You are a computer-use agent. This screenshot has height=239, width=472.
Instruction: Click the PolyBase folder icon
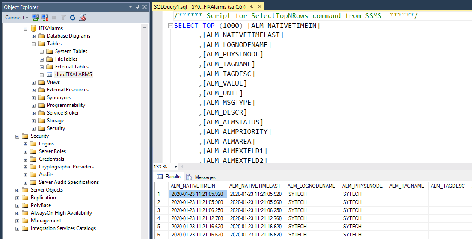(x=25, y=205)
